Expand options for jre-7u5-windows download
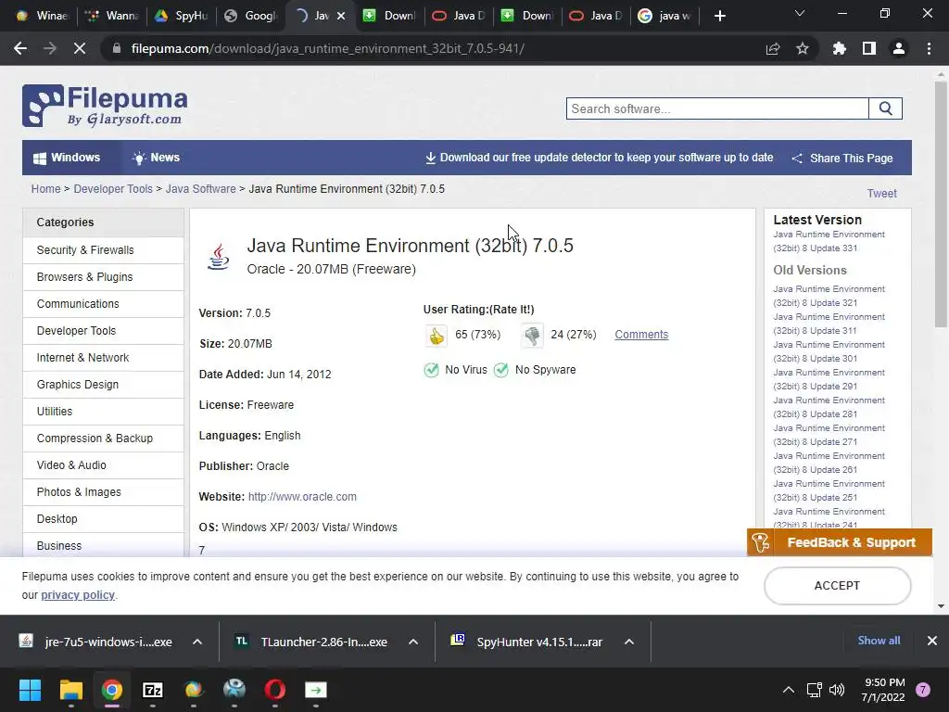Viewport: 949px width, 712px height. tap(196, 642)
